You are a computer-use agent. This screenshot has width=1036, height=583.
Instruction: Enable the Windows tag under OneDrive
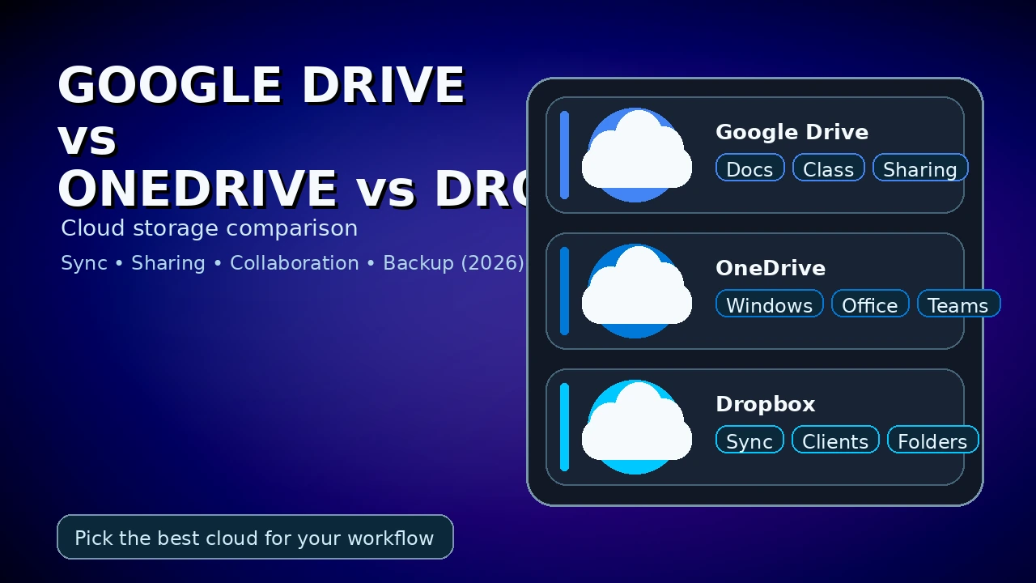(769, 304)
